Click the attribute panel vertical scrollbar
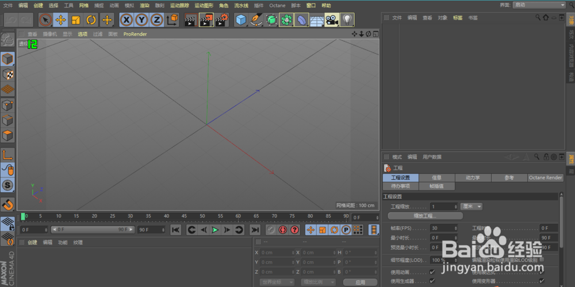Screen dimensions: 575x287 click(x=561, y=221)
